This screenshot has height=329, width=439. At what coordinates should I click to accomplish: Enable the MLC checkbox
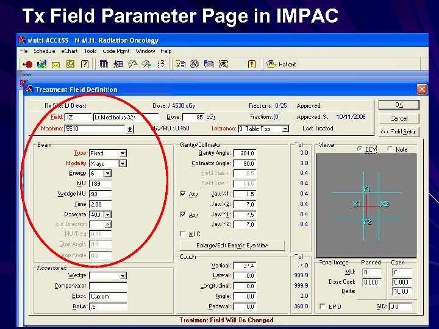coord(183,233)
